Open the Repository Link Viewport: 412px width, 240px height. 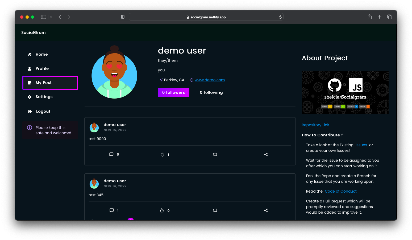315,125
